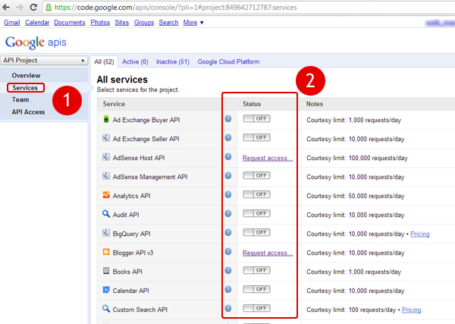Screen dimensions: 455x324
Task: Request access for AdSense Host API
Action: coord(268,159)
